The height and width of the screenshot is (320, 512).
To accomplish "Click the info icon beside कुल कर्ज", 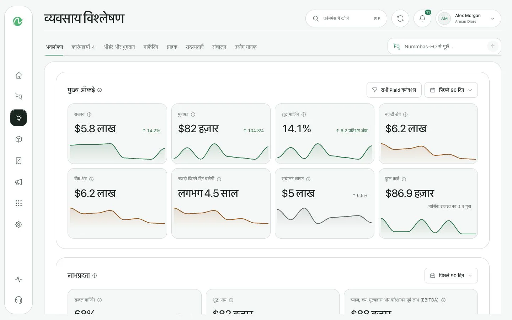I will (x=404, y=179).
